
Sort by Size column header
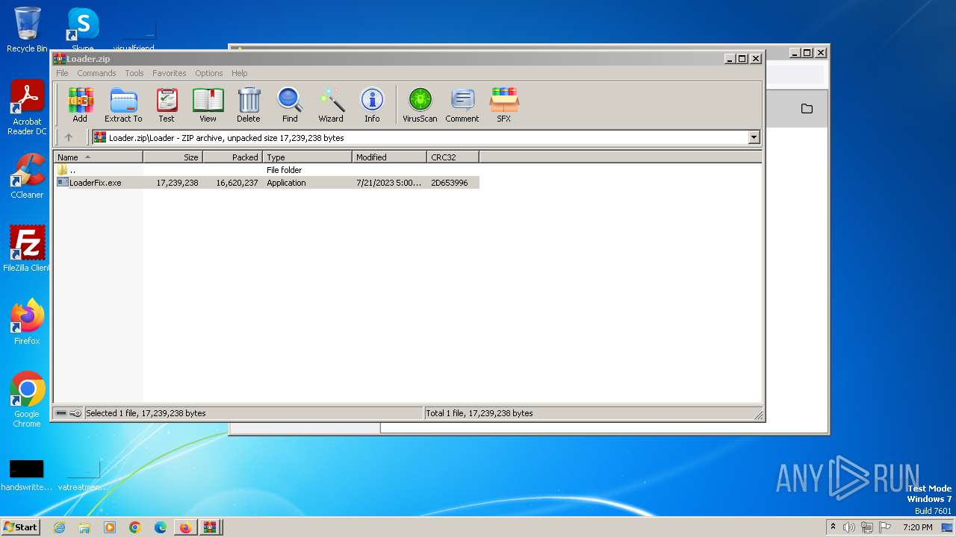[x=173, y=157]
